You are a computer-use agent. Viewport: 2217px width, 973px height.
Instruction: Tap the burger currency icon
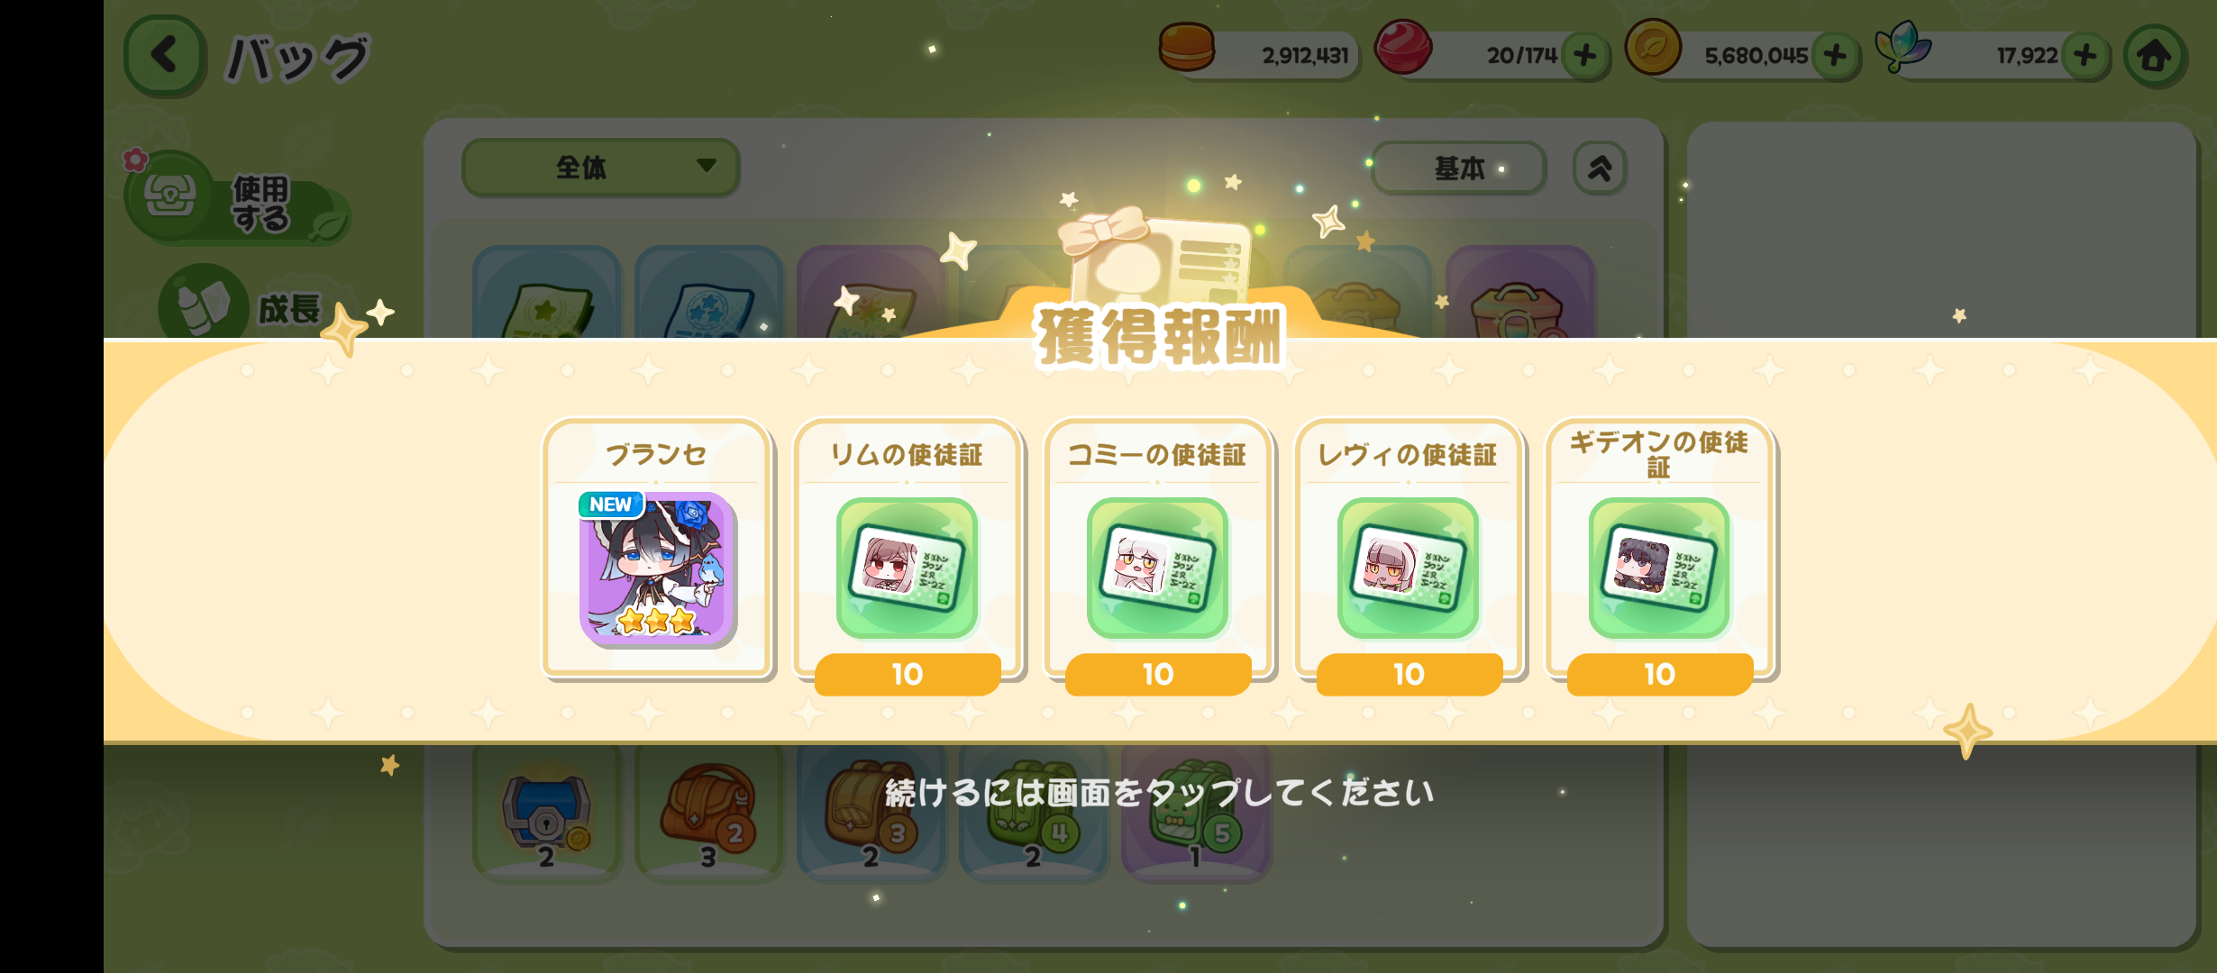coord(1186,48)
